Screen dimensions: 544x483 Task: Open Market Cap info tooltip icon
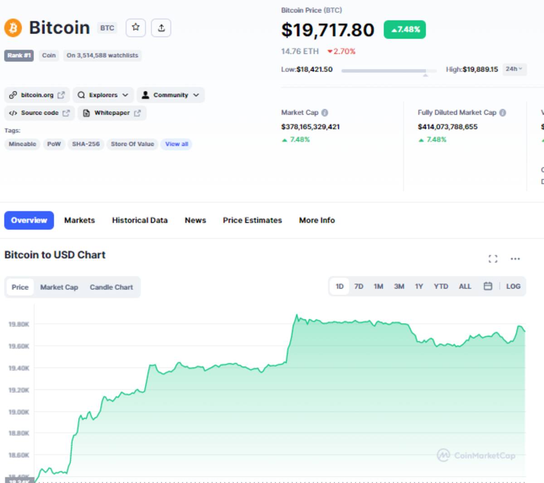(325, 112)
